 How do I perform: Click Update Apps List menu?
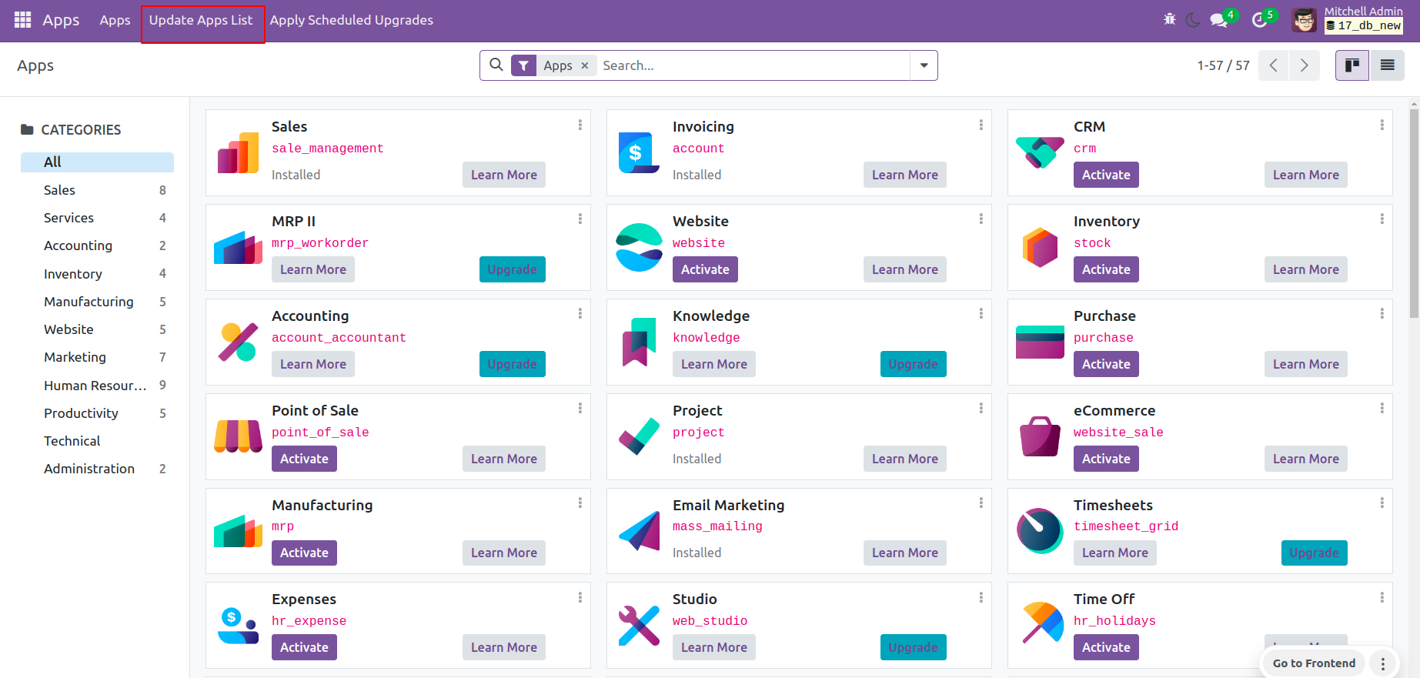201,20
